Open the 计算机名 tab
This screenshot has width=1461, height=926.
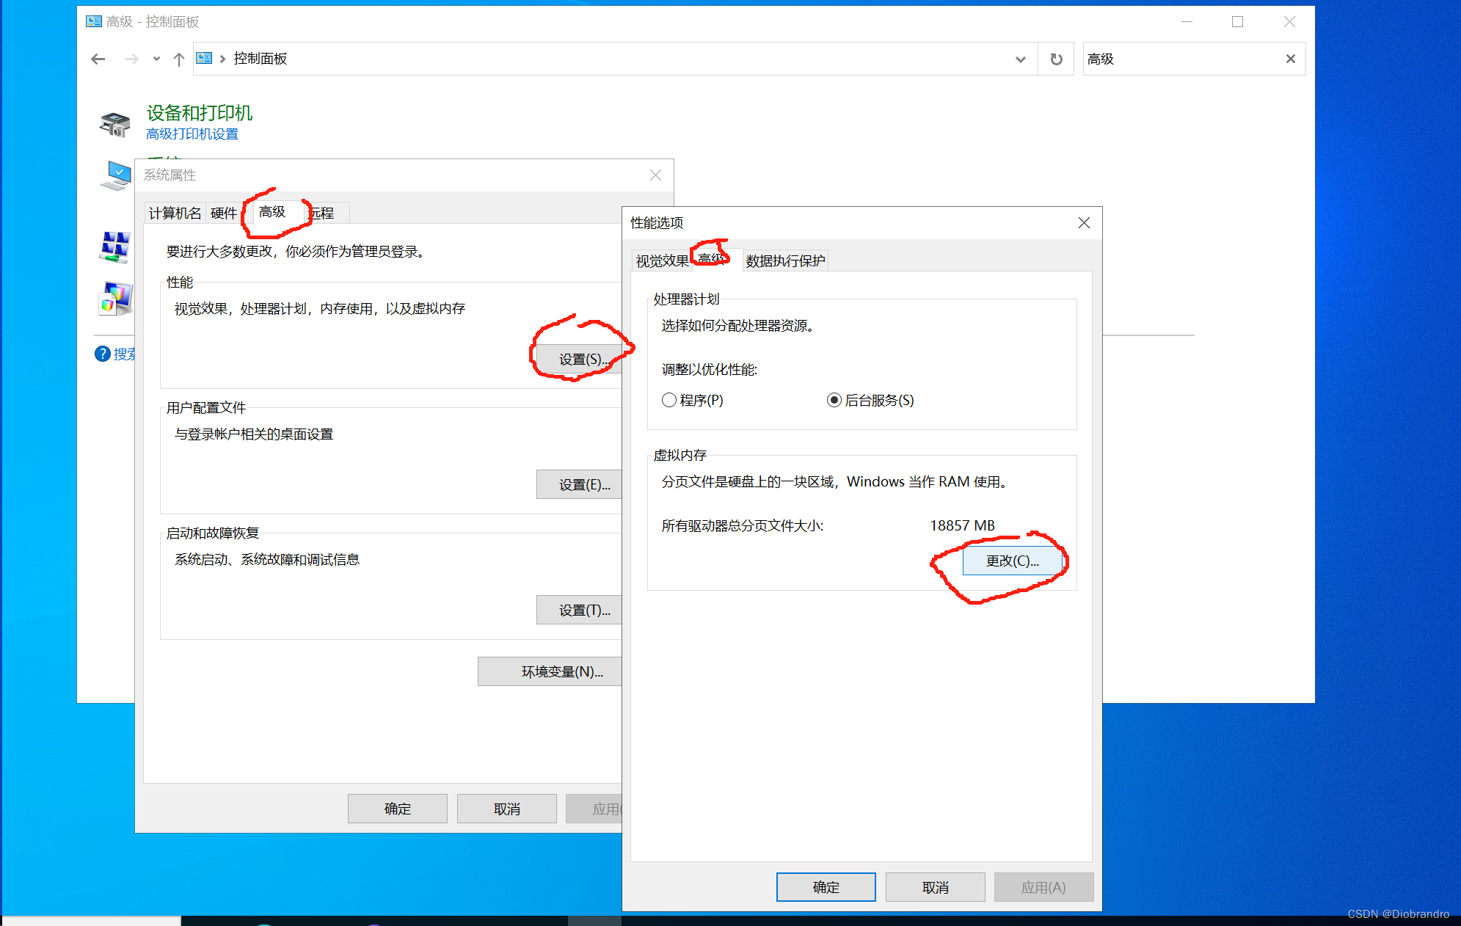coord(175,213)
